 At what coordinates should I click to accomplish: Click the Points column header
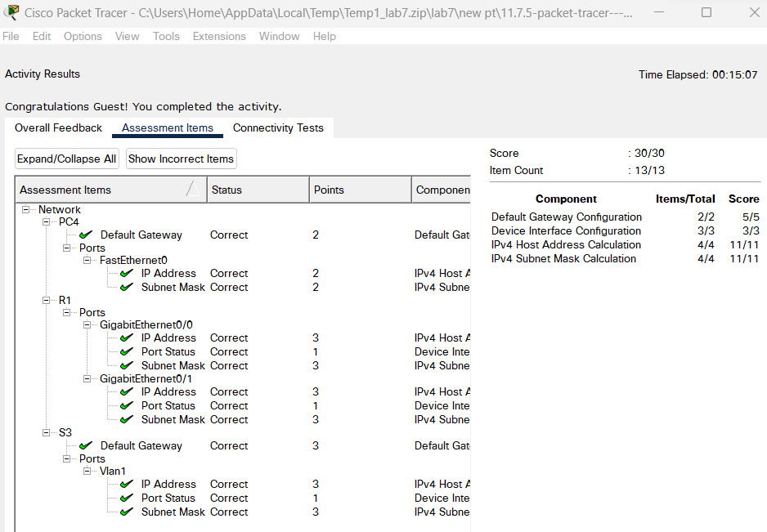tap(361, 190)
